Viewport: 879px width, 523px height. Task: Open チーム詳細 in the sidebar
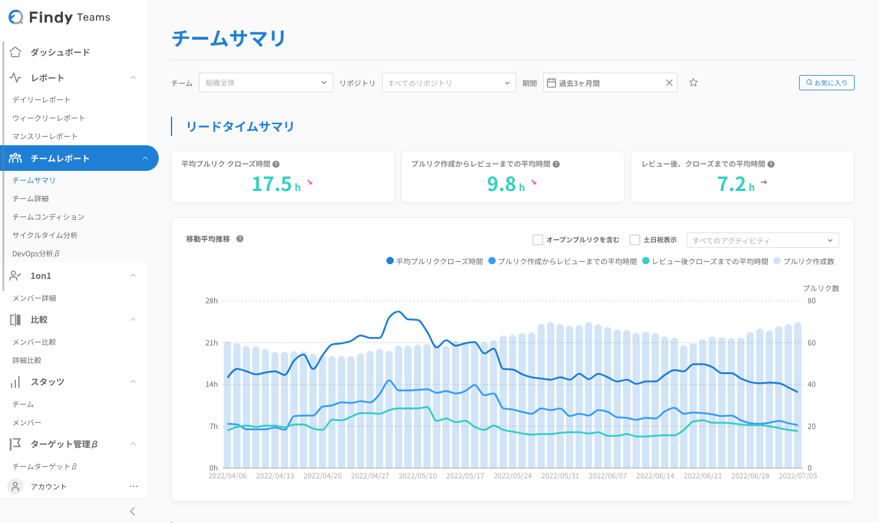[x=31, y=198]
